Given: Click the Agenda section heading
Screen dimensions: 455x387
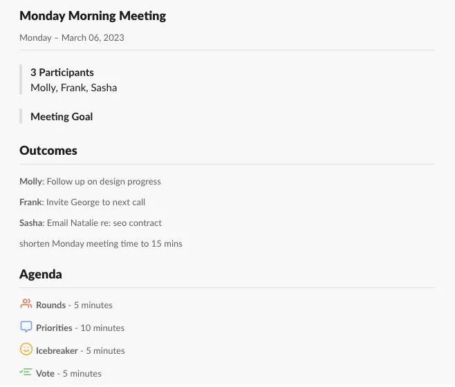Looking at the screenshot, I should point(41,274).
